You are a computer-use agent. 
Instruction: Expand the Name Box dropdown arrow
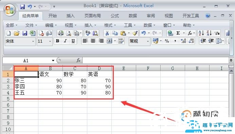[x=53, y=61]
